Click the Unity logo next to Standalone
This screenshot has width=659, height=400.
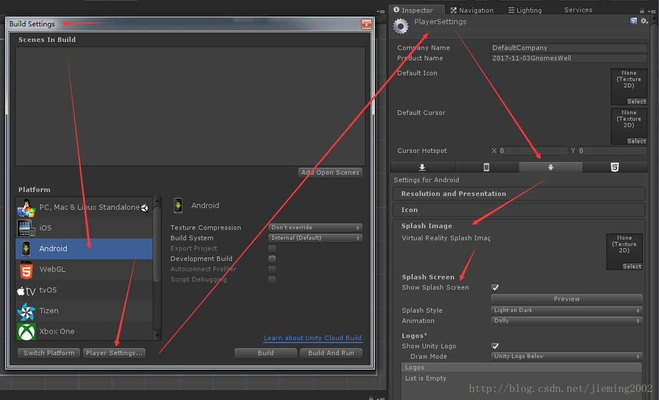click(x=145, y=208)
